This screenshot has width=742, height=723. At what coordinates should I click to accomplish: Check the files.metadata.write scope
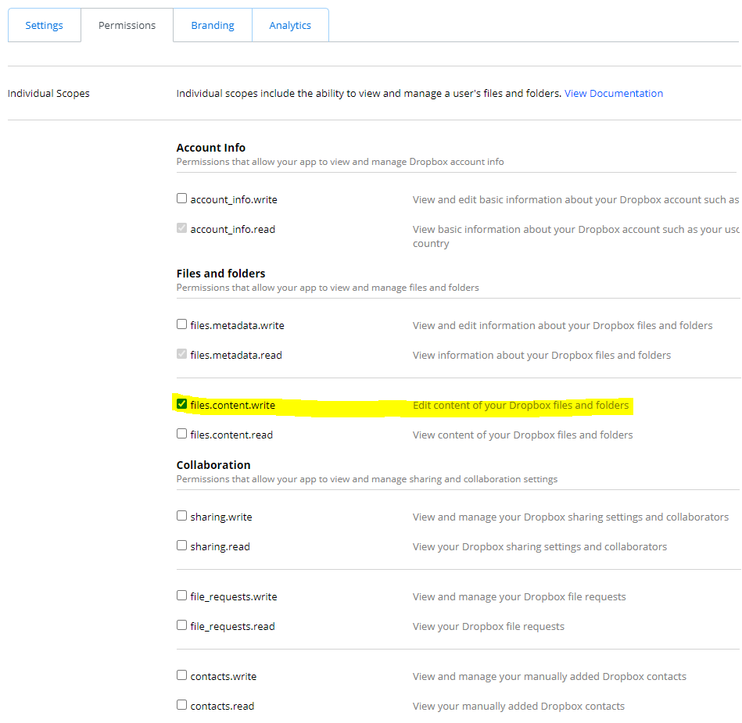(182, 324)
